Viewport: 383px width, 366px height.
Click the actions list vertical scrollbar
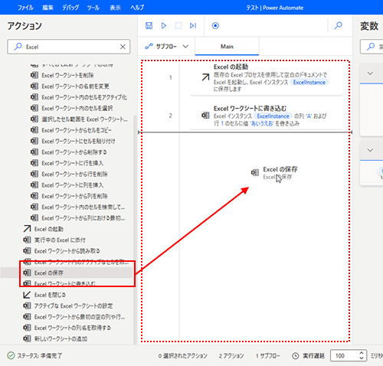pos(135,230)
